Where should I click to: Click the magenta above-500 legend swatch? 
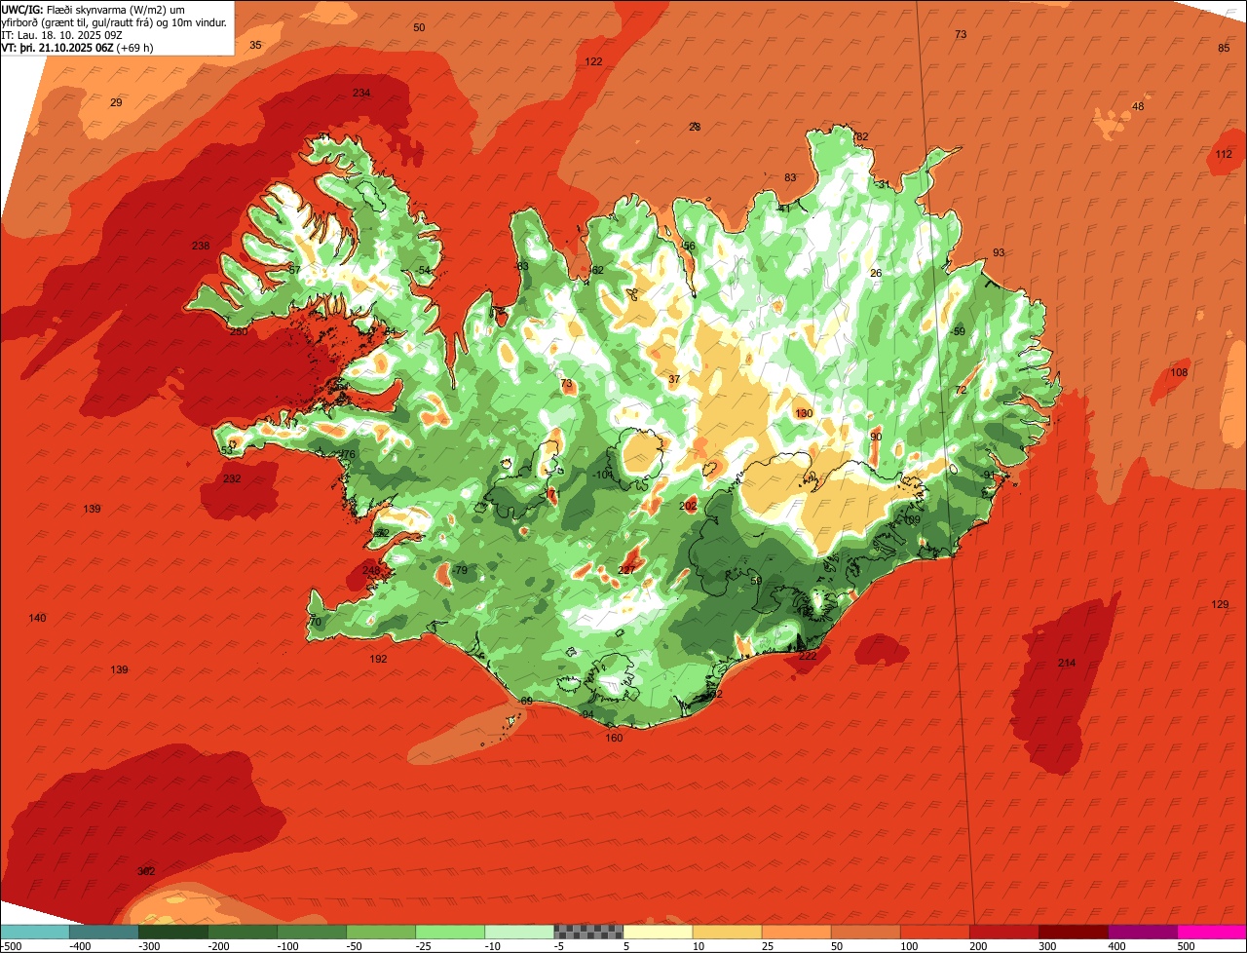1212,932
